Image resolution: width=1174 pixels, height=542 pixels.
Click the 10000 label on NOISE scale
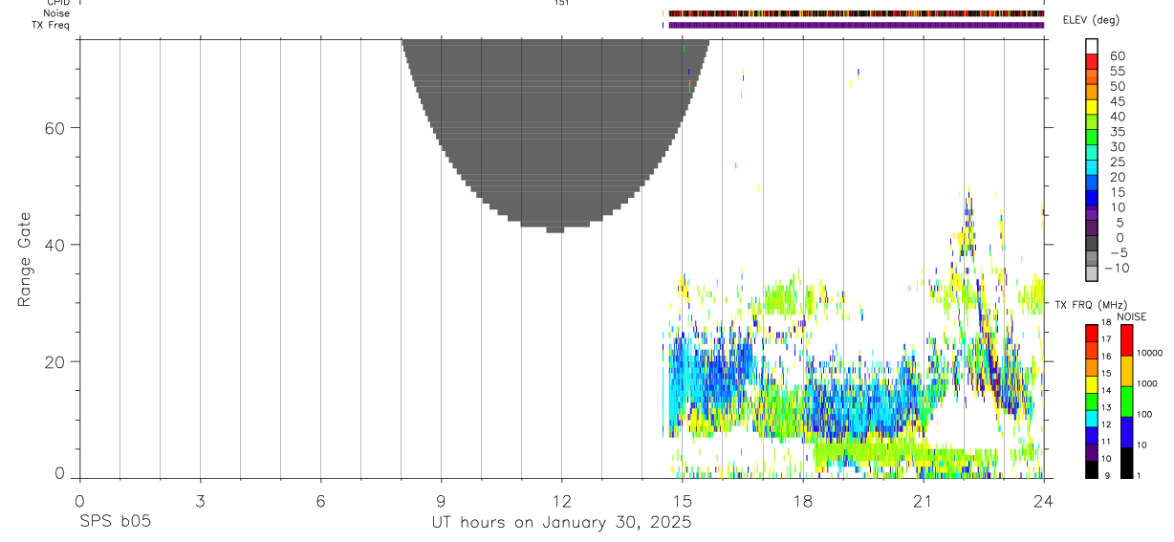click(x=1151, y=353)
